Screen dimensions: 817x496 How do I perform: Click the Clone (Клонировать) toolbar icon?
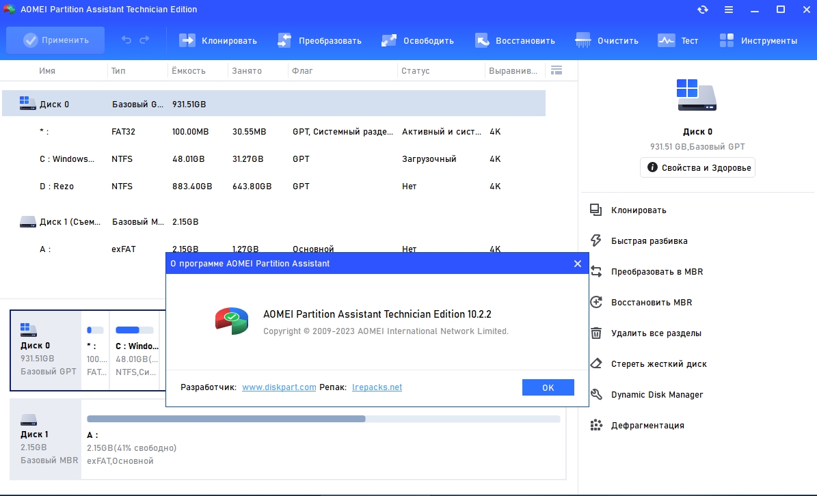(x=187, y=40)
